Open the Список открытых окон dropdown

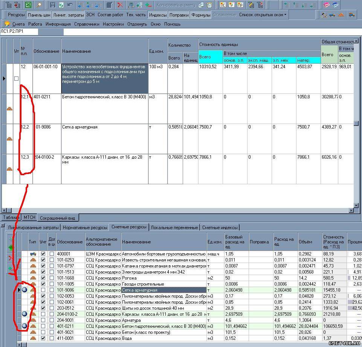tap(263, 15)
